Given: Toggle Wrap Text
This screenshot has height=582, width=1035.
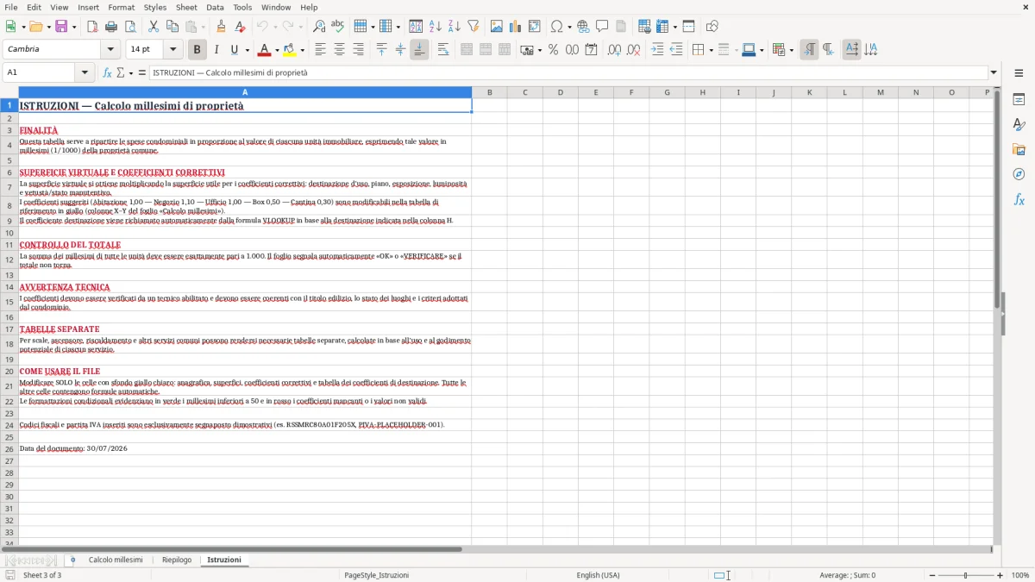Looking at the screenshot, I should coord(443,50).
